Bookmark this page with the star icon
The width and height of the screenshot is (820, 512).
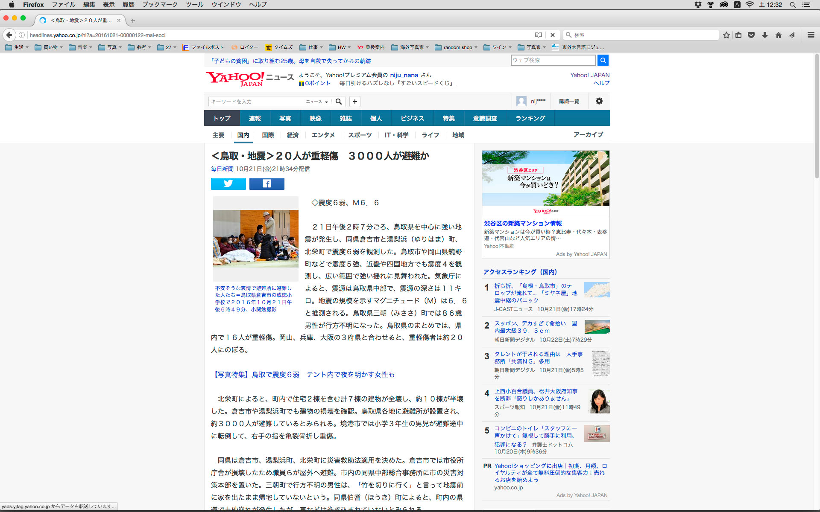click(726, 35)
